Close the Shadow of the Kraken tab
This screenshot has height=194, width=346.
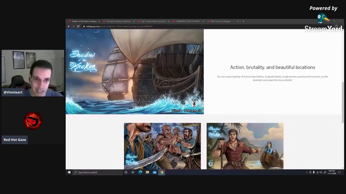[99, 21]
